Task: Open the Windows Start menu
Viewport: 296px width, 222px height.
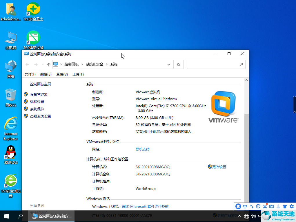Action: 6,216
